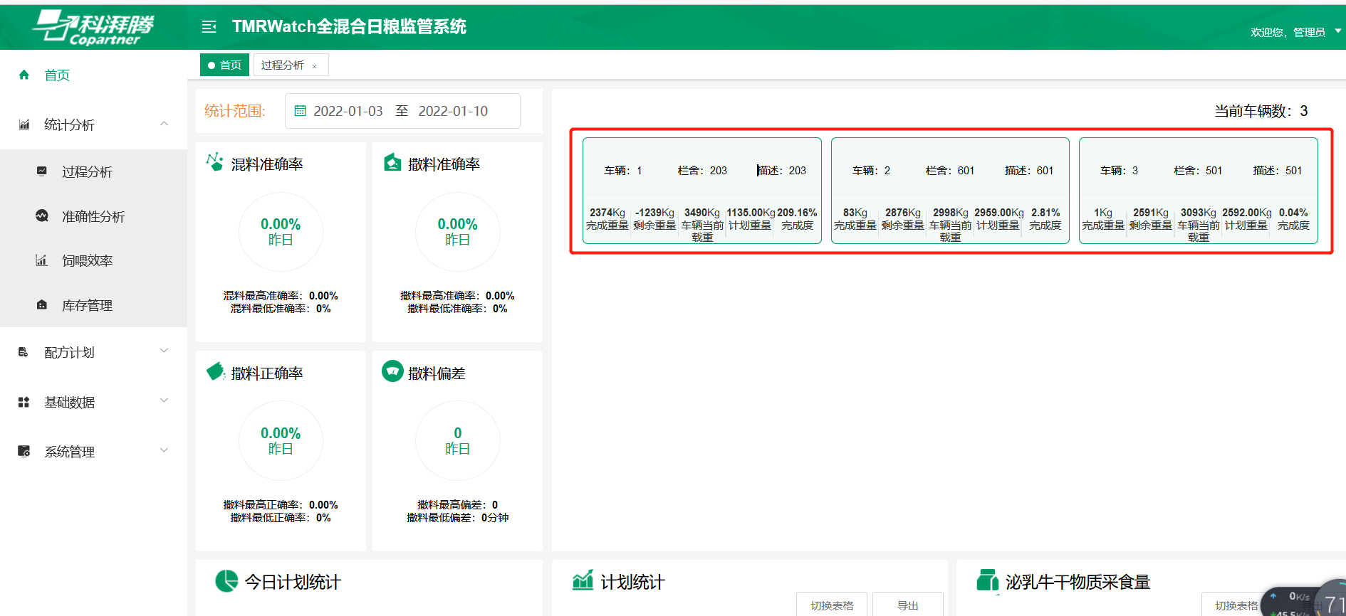Click the start date 2022-01-03 field

click(348, 111)
